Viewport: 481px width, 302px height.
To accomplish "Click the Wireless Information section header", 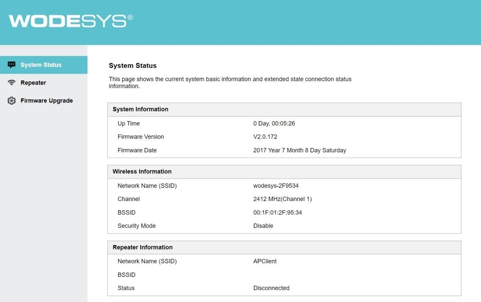I will 142,171.
